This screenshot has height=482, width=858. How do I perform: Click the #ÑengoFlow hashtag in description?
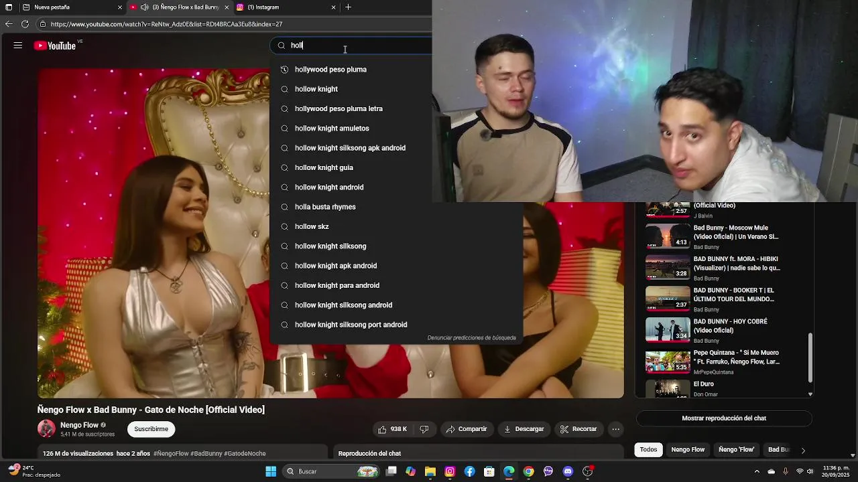point(171,454)
